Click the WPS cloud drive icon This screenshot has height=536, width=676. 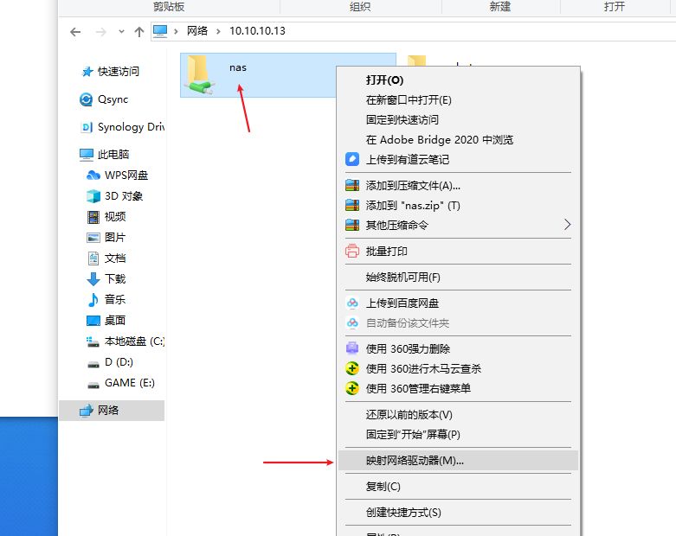pyautogui.click(x=93, y=175)
